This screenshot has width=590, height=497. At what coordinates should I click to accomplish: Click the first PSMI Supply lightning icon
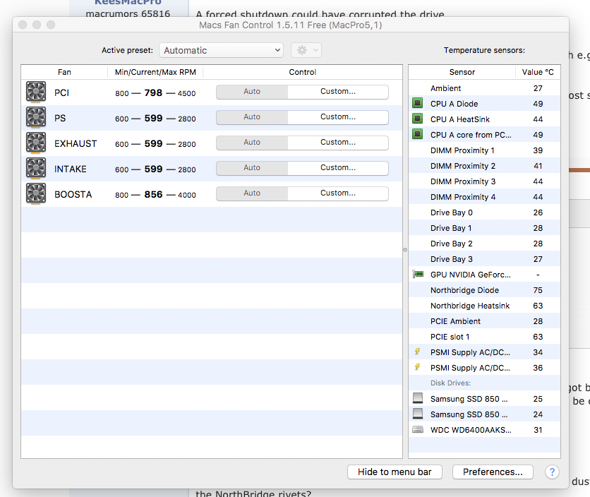417,352
